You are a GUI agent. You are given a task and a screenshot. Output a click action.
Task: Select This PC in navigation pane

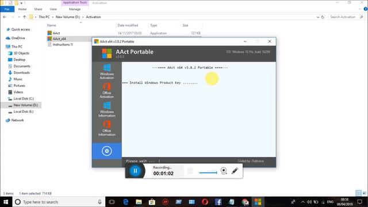tap(17, 47)
